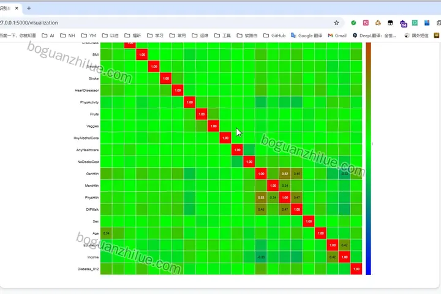Click the HvyAlcoholCons diagonal 1.00 cell
This screenshot has height=294, width=441.
(225, 138)
